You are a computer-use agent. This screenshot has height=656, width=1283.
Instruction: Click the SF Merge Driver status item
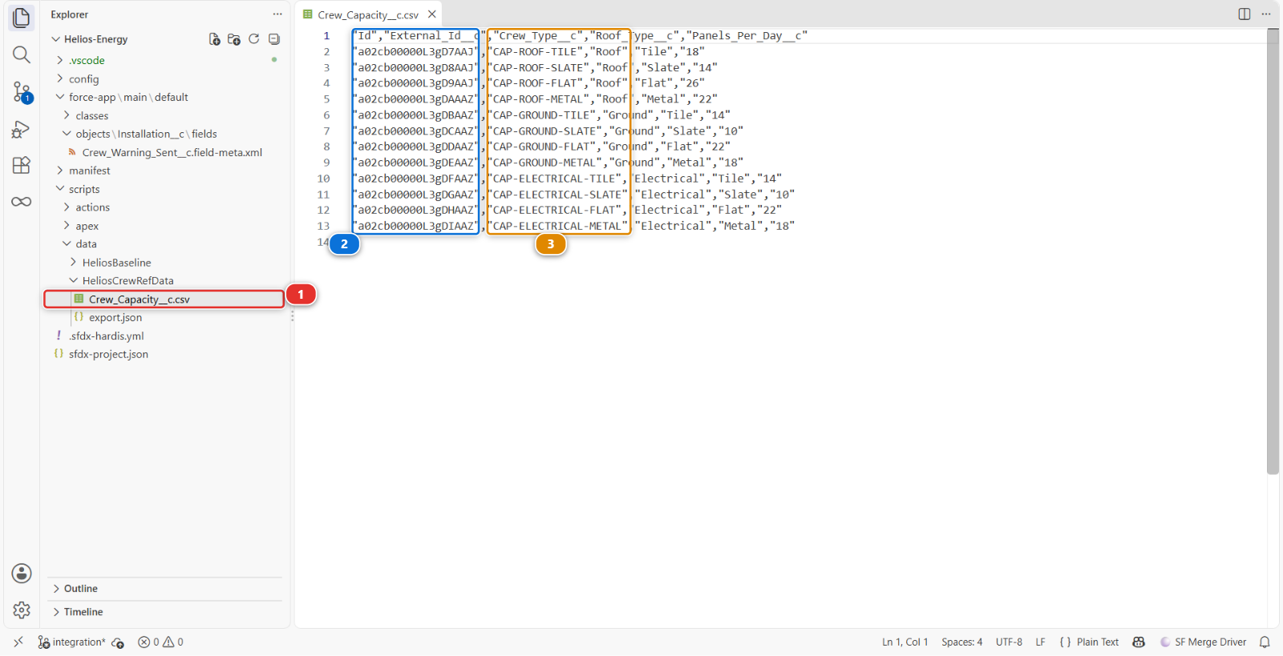click(1203, 642)
